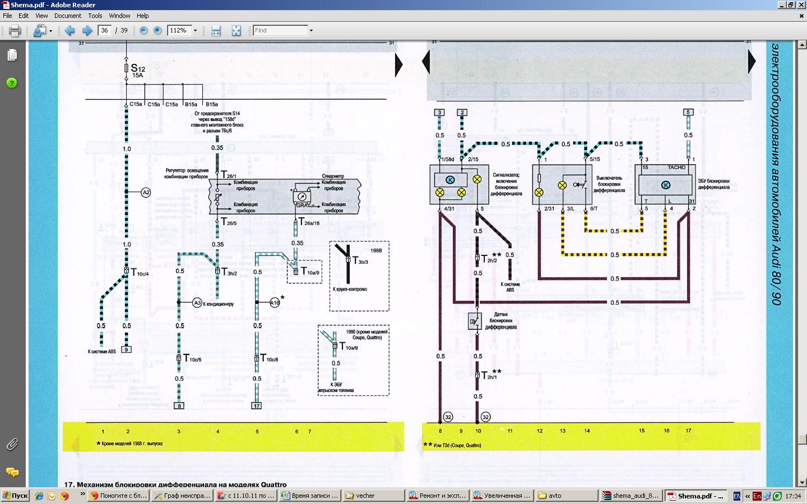
Task: Expand the Find options dropdown arrow
Action: click(x=311, y=31)
